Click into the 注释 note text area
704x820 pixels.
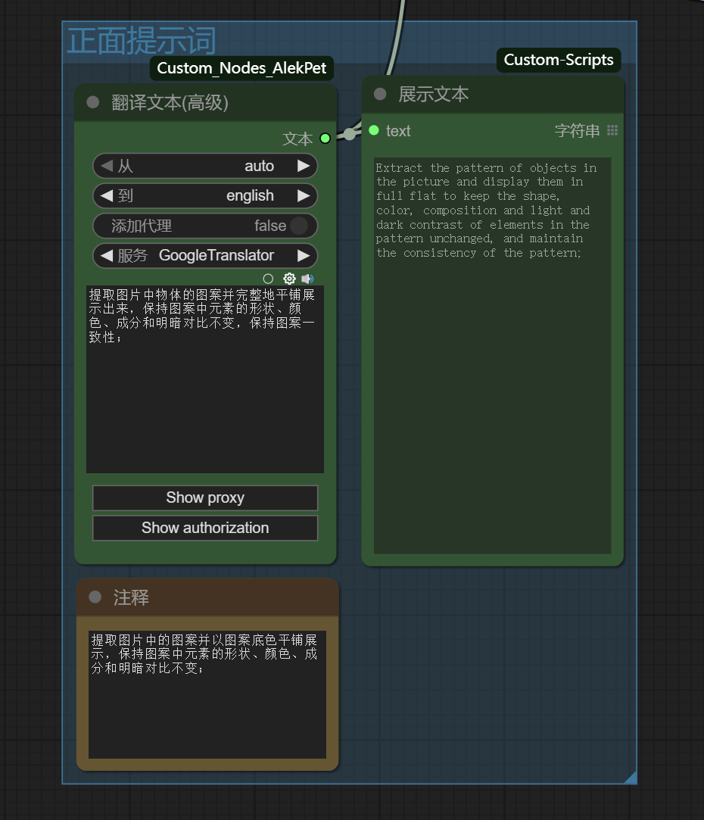click(x=207, y=694)
